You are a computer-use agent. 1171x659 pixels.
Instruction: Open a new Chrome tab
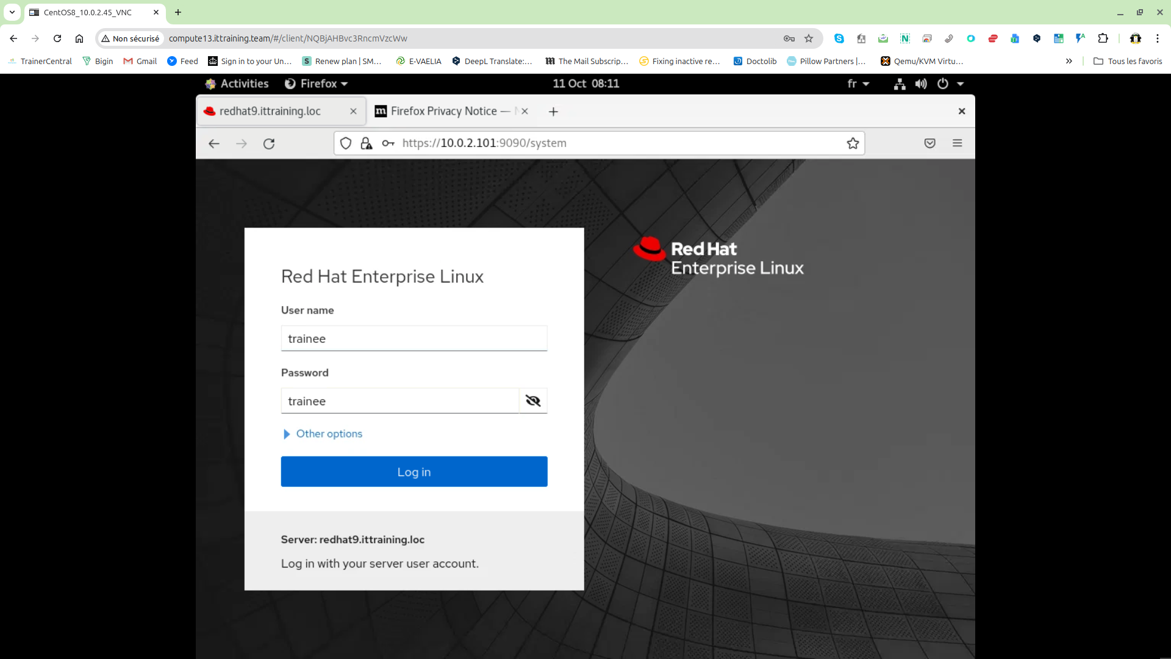coord(178,12)
